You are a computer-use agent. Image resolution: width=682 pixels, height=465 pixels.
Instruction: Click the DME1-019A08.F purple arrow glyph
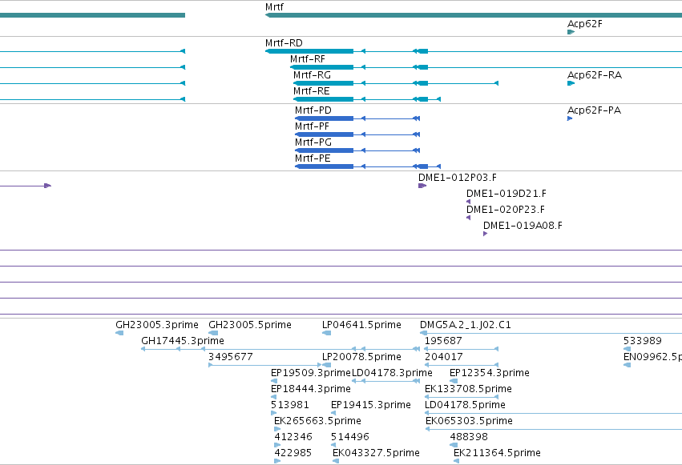[x=486, y=234]
